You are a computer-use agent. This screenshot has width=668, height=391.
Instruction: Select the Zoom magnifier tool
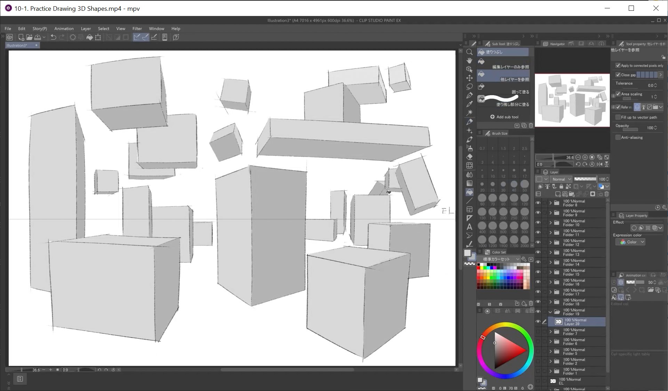click(469, 52)
